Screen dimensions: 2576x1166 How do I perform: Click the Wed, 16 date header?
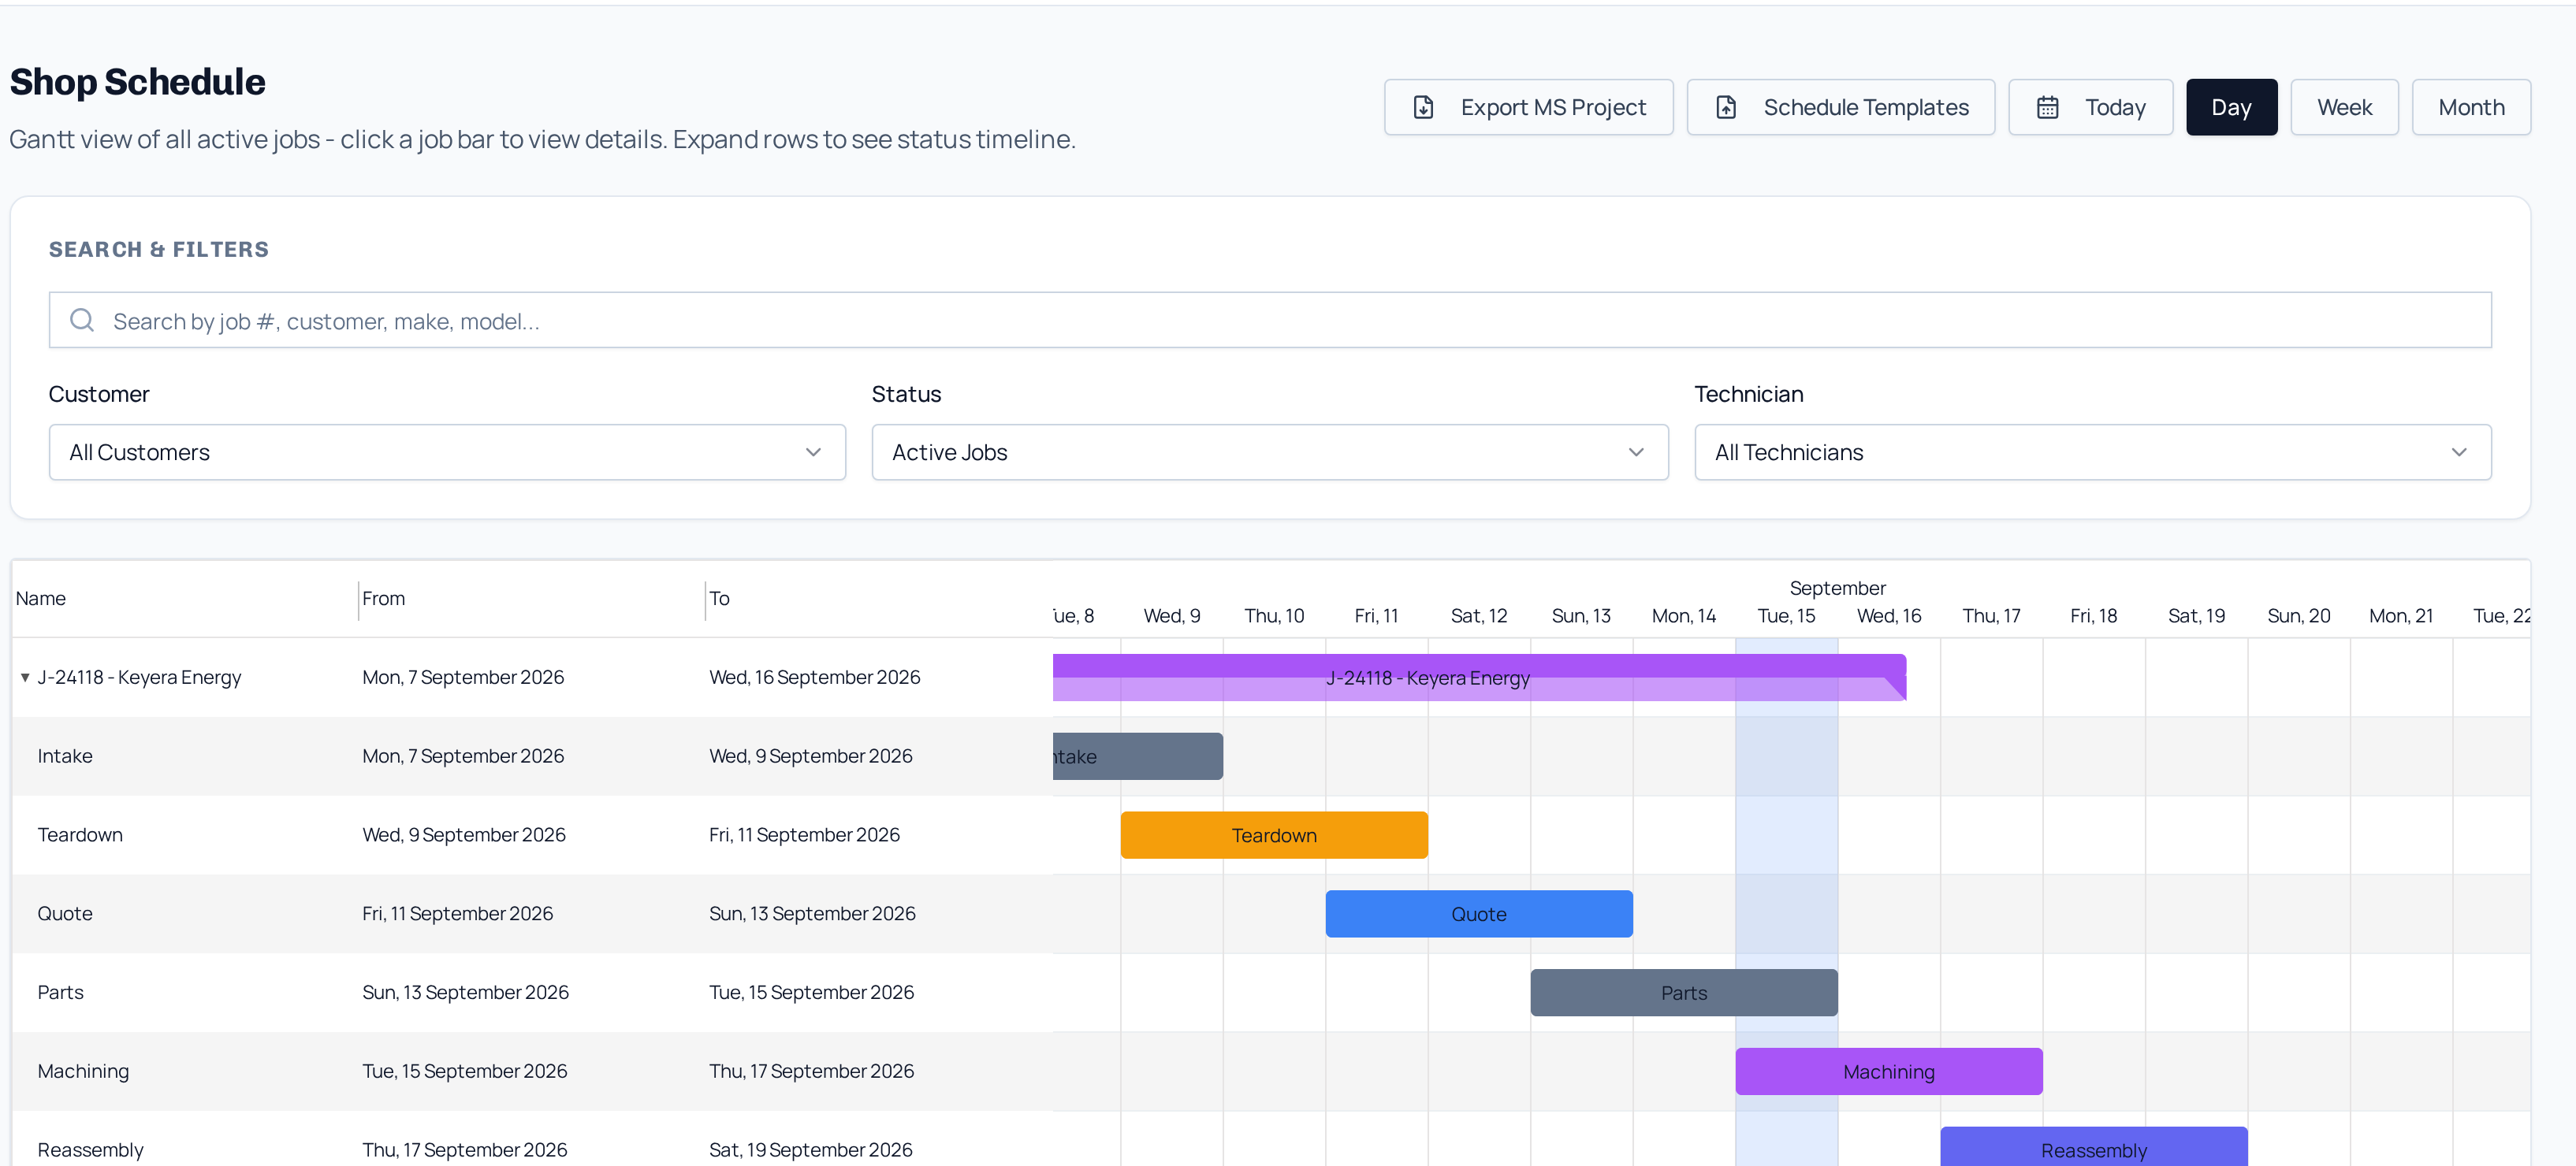(x=1889, y=615)
